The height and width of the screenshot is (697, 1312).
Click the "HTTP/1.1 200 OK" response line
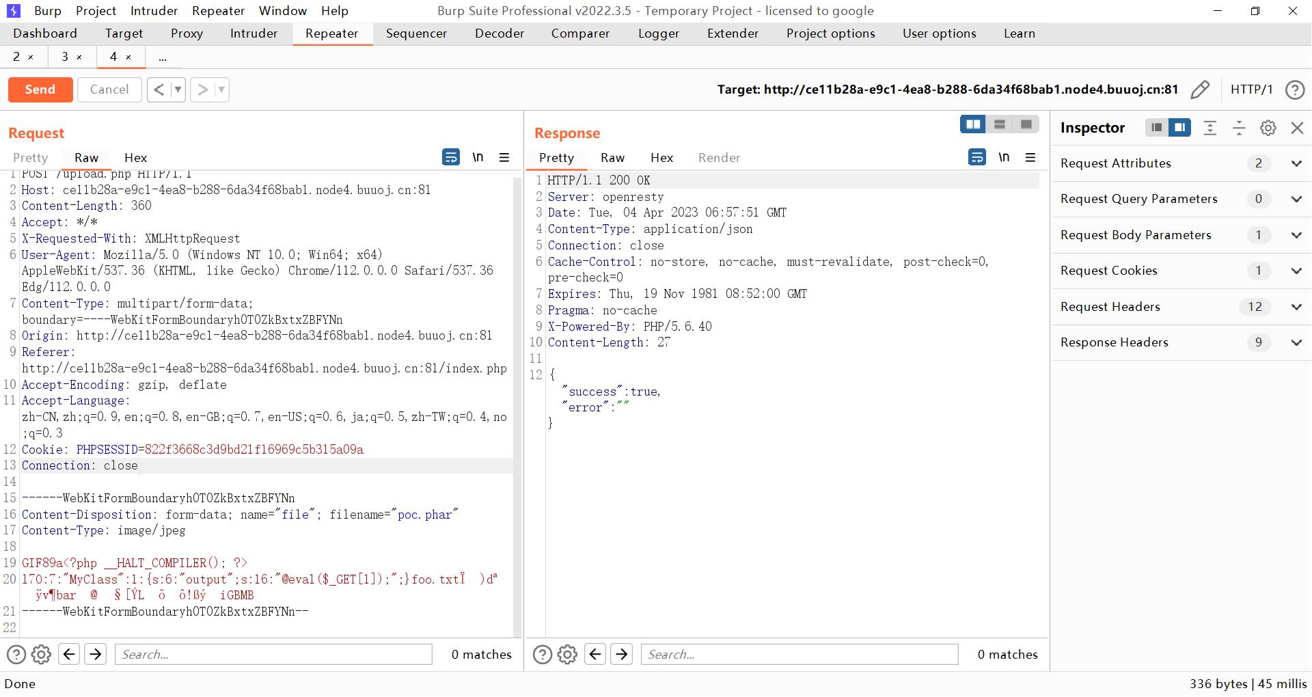[599, 180]
